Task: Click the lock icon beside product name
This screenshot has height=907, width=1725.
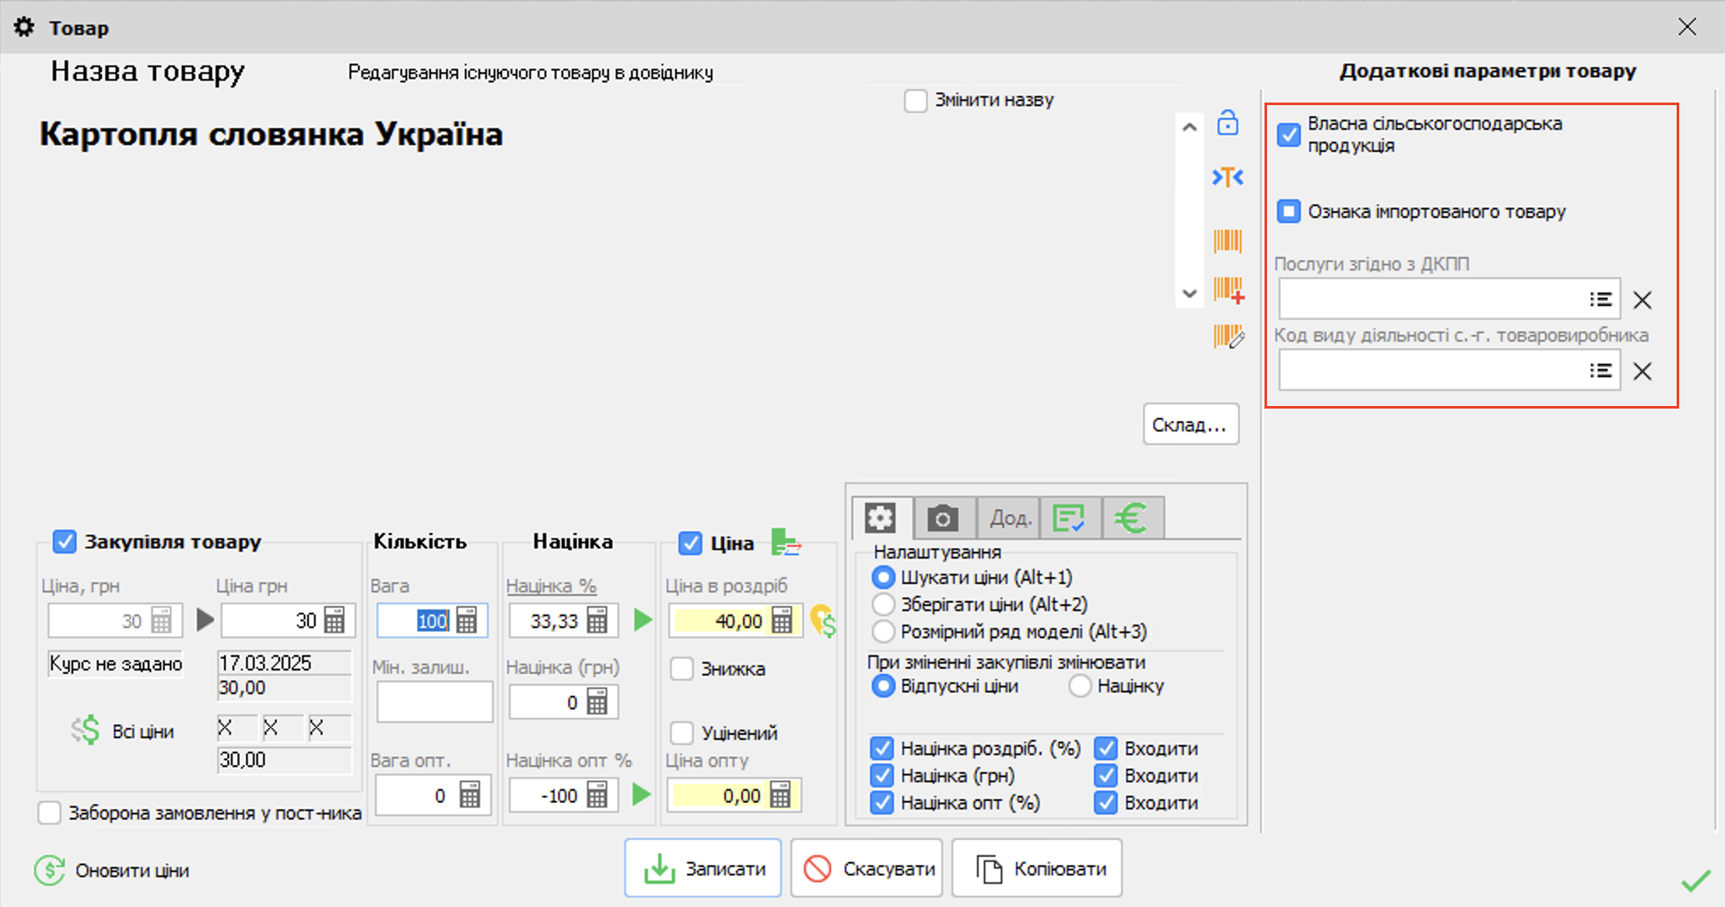Action: (x=1227, y=124)
